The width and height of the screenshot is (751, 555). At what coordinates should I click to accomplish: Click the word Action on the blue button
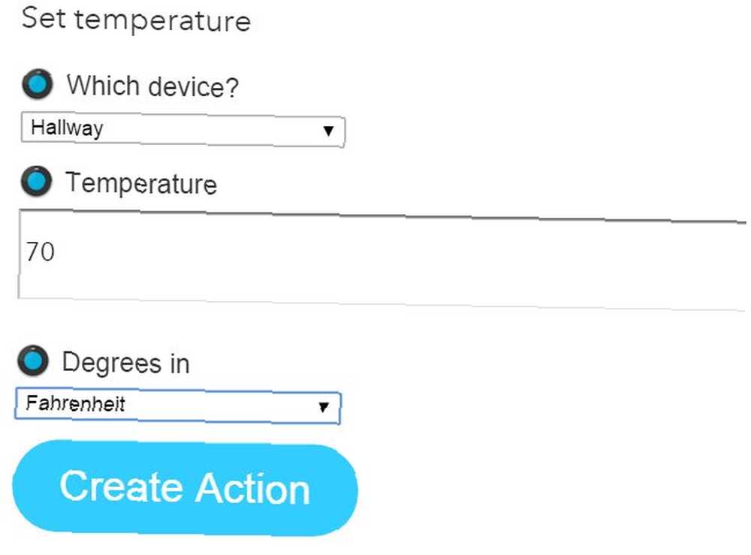point(253,488)
